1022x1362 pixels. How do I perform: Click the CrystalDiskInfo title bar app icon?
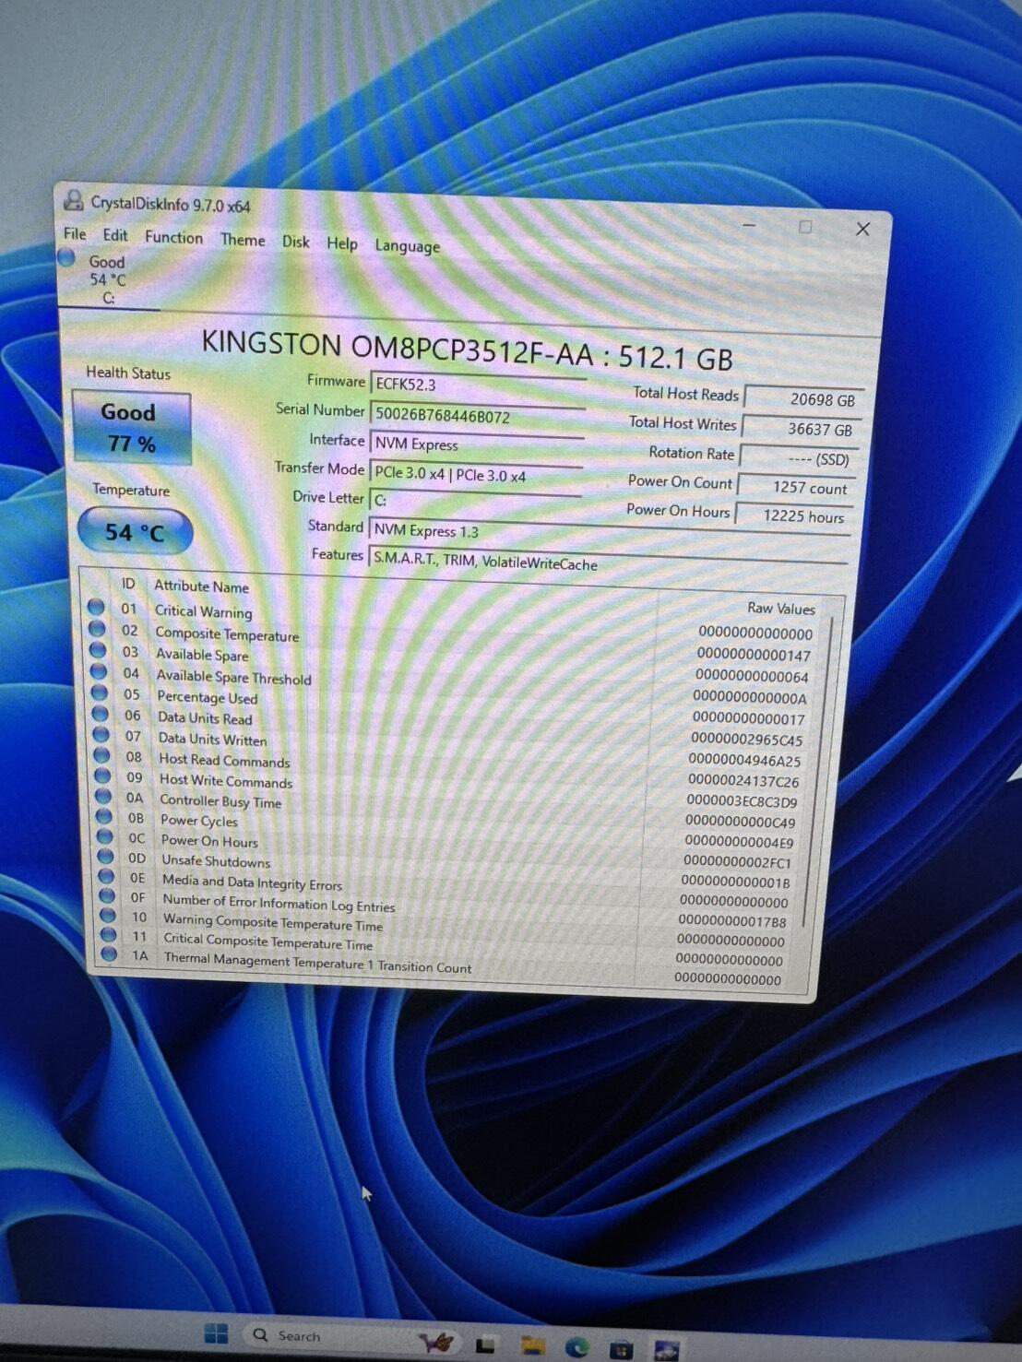[73, 199]
